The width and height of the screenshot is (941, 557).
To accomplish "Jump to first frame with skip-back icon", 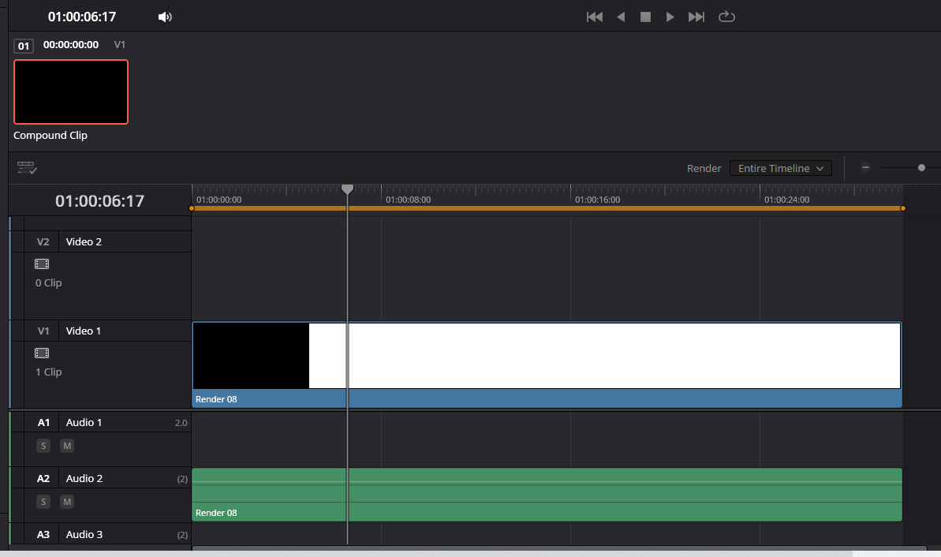I will 595,17.
